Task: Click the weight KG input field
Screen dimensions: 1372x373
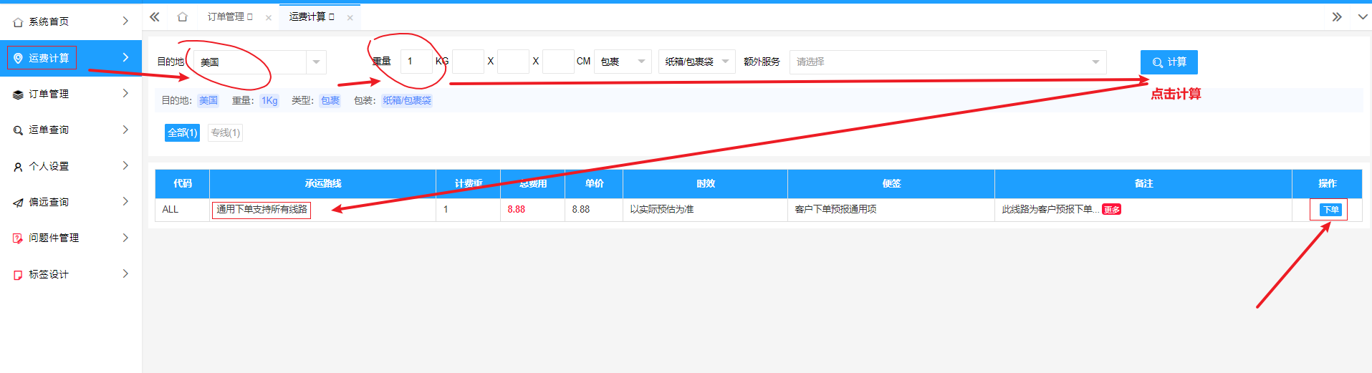Action: click(x=416, y=62)
